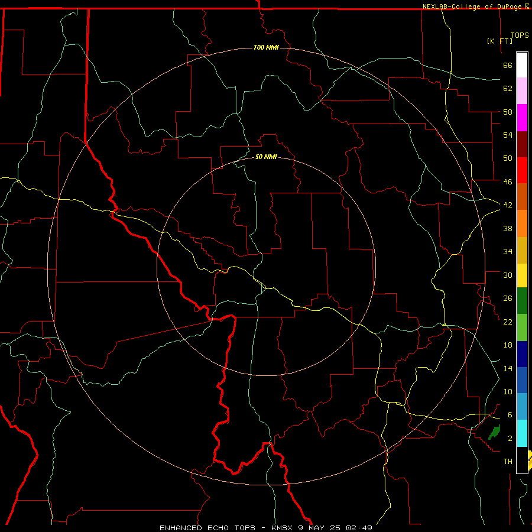
Task: Click the white swatch in the tops legend
Action: 522,65
